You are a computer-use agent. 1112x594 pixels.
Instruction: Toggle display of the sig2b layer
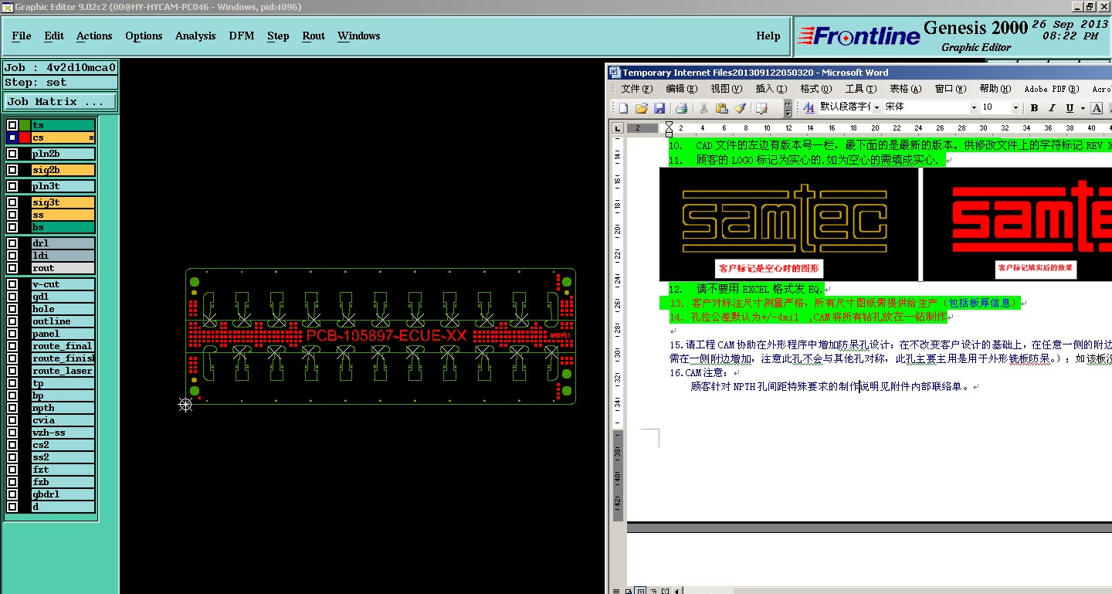coord(12,170)
